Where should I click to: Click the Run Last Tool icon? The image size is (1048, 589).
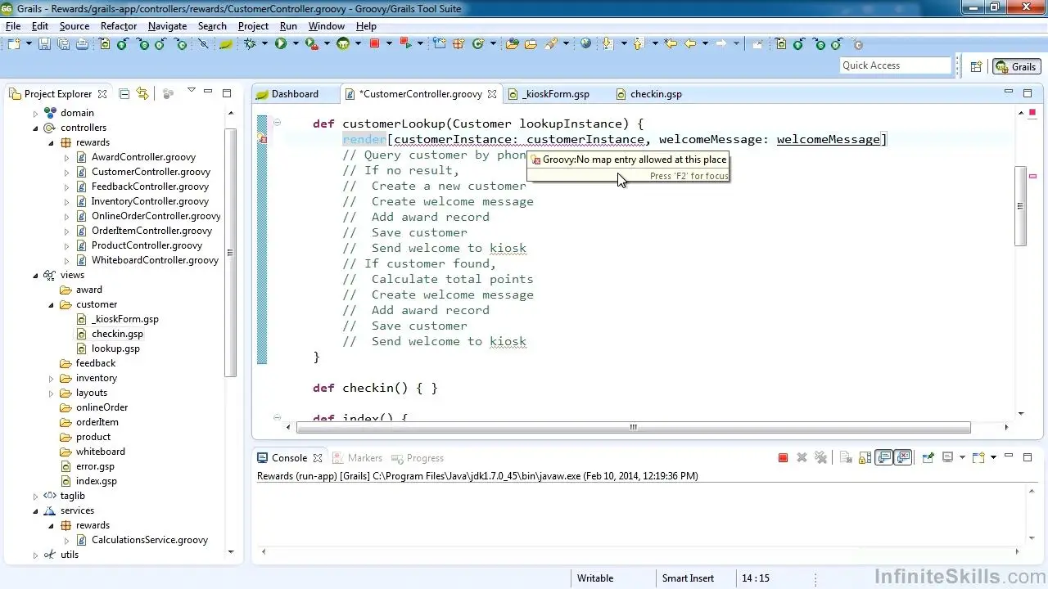click(311, 44)
